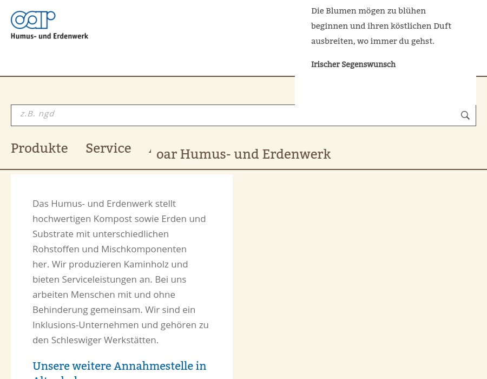The image size is (487, 379).
Task: Click the magnifying glass search icon
Action: 465,115
